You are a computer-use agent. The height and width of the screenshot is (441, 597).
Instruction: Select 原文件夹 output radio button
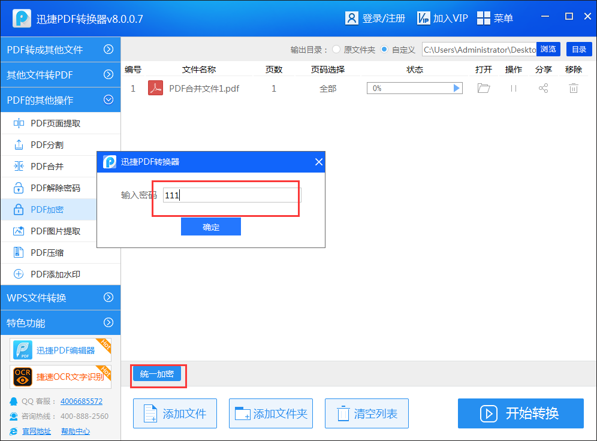[336, 50]
